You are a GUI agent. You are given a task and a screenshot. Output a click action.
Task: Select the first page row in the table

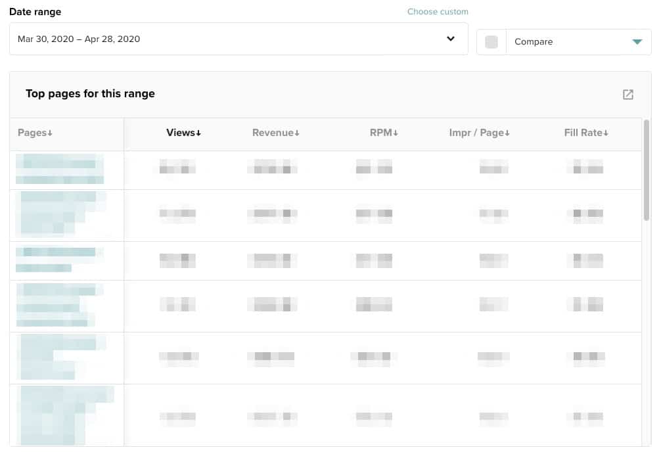click(59, 168)
